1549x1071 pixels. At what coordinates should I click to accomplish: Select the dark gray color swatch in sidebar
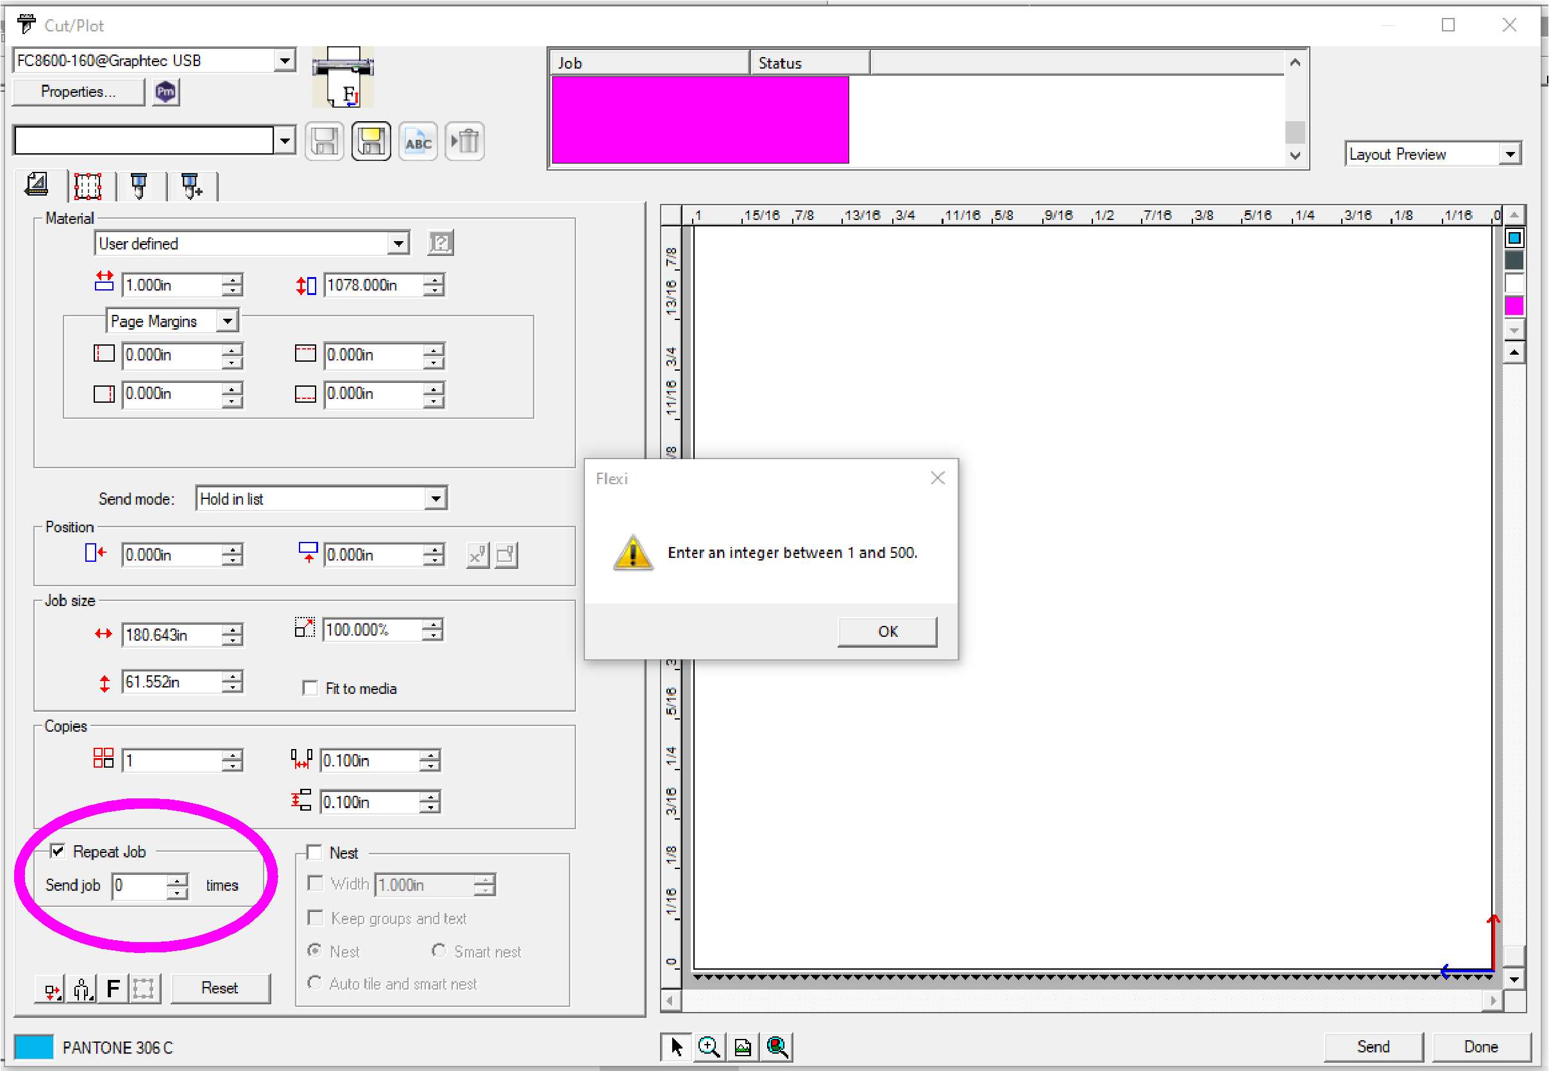pos(1514,260)
